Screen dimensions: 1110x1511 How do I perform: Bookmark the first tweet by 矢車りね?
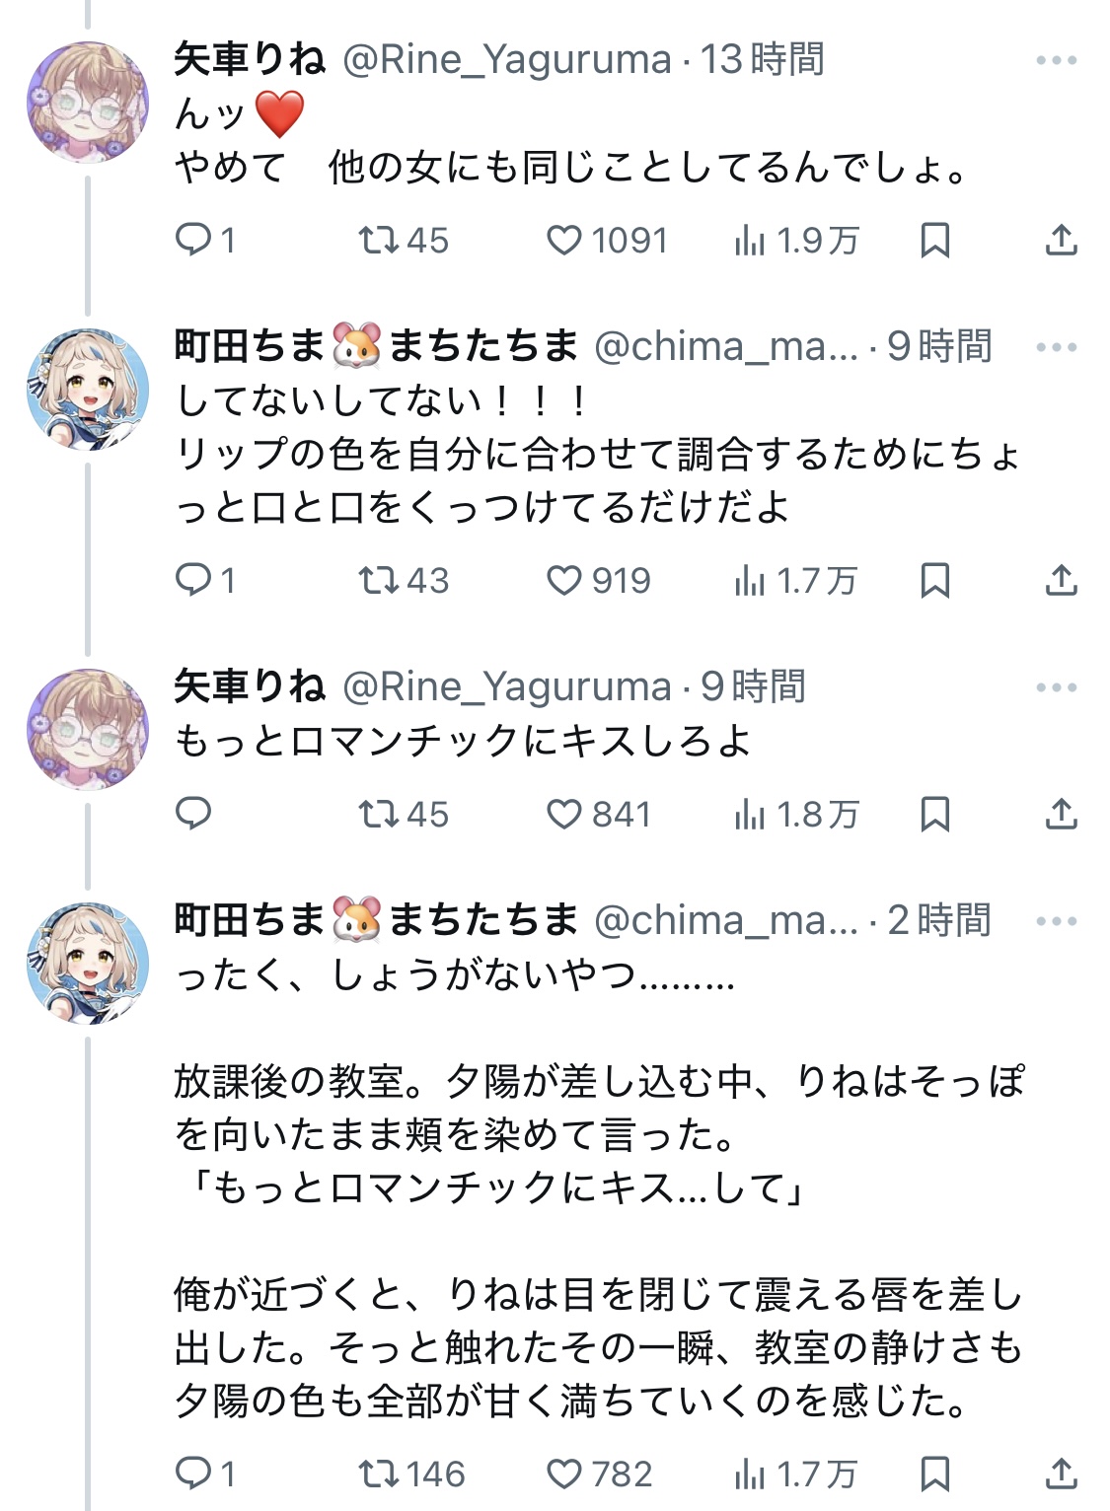934,240
